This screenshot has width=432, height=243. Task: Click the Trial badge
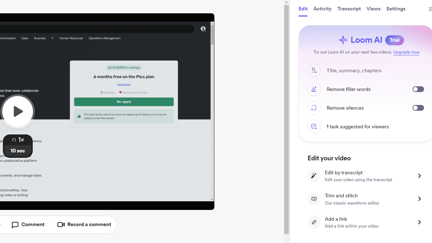point(395,40)
